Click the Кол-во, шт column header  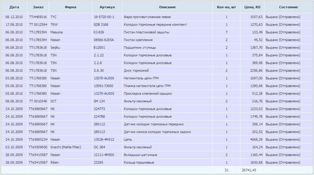[x=226, y=7]
